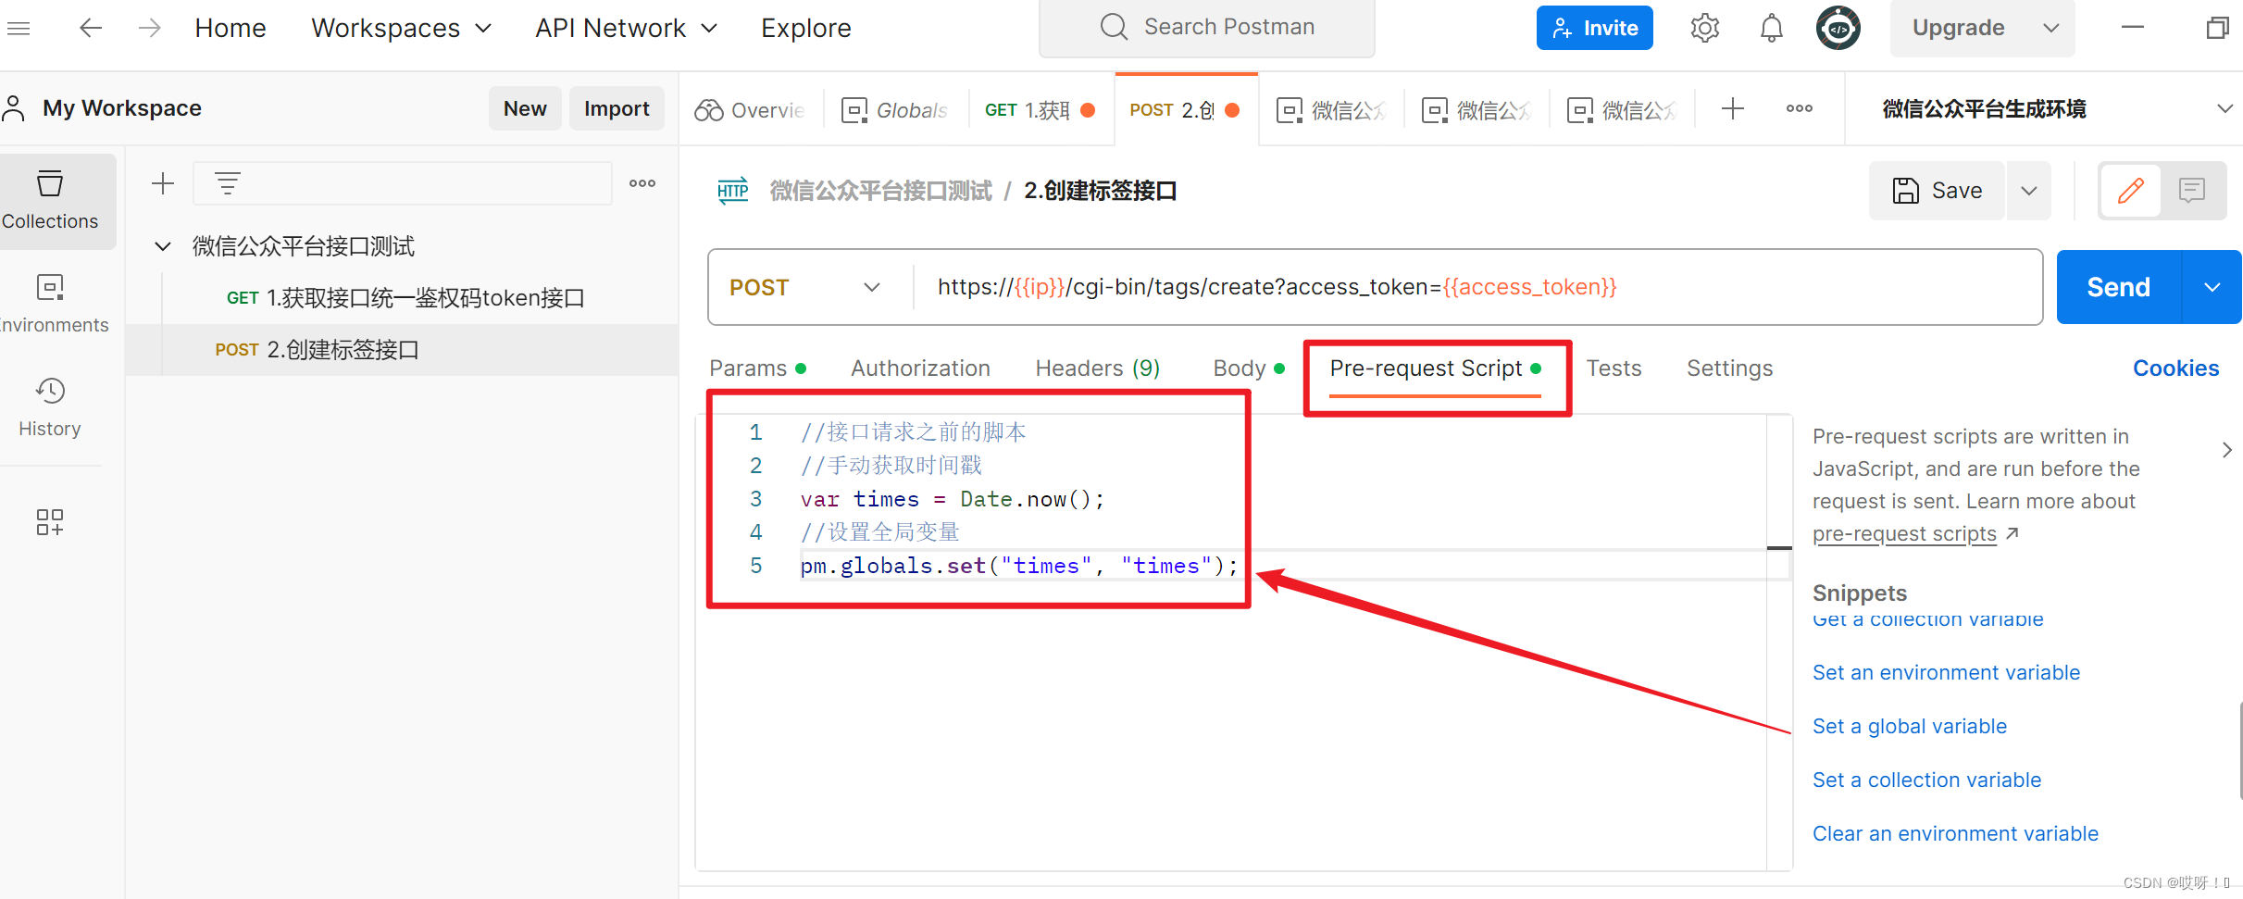Click the collections filter input field
This screenshot has height=899, width=2243.
pyautogui.click(x=402, y=183)
